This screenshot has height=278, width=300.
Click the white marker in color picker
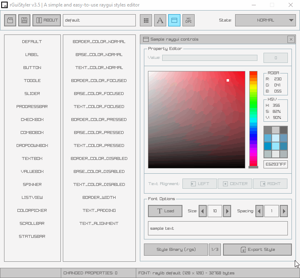coord(228,80)
